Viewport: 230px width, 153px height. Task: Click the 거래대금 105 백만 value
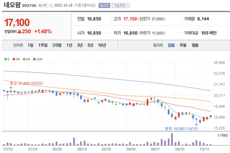coord(209,33)
